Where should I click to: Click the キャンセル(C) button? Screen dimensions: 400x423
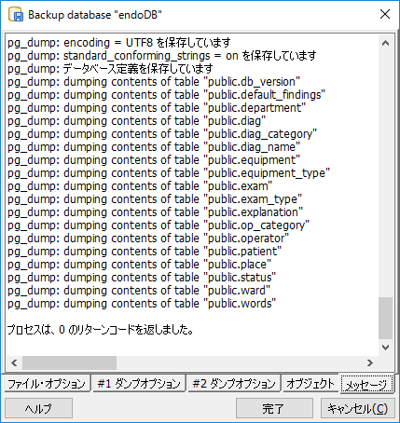(358, 408)
